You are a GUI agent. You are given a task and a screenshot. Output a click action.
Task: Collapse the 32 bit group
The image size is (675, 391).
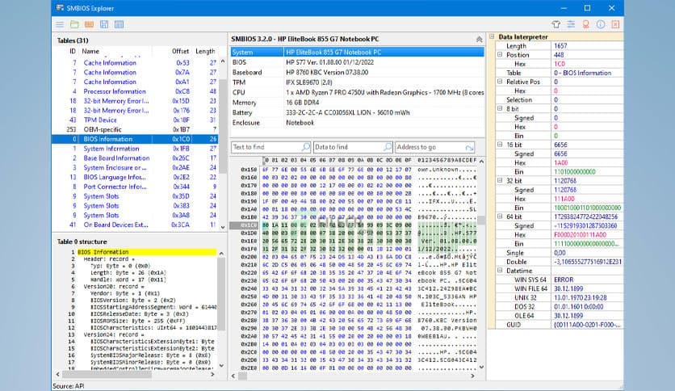pyautogui.click(x=500, y=180)
